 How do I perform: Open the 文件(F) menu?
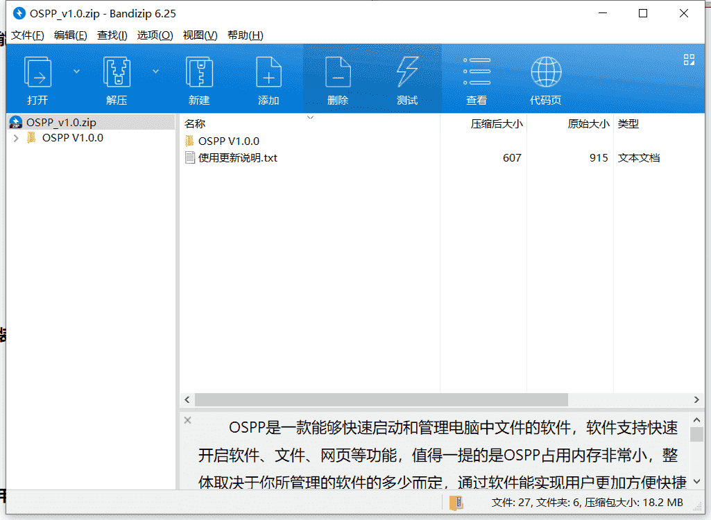[x=28, y=35]
